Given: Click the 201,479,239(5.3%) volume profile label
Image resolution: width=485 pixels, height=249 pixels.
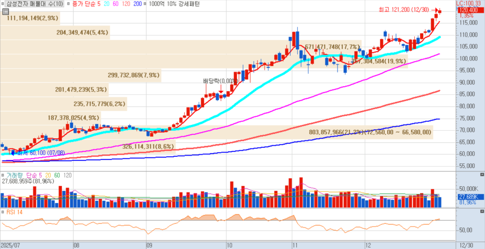Looking at the screenshot, I should tap(81, 90).
